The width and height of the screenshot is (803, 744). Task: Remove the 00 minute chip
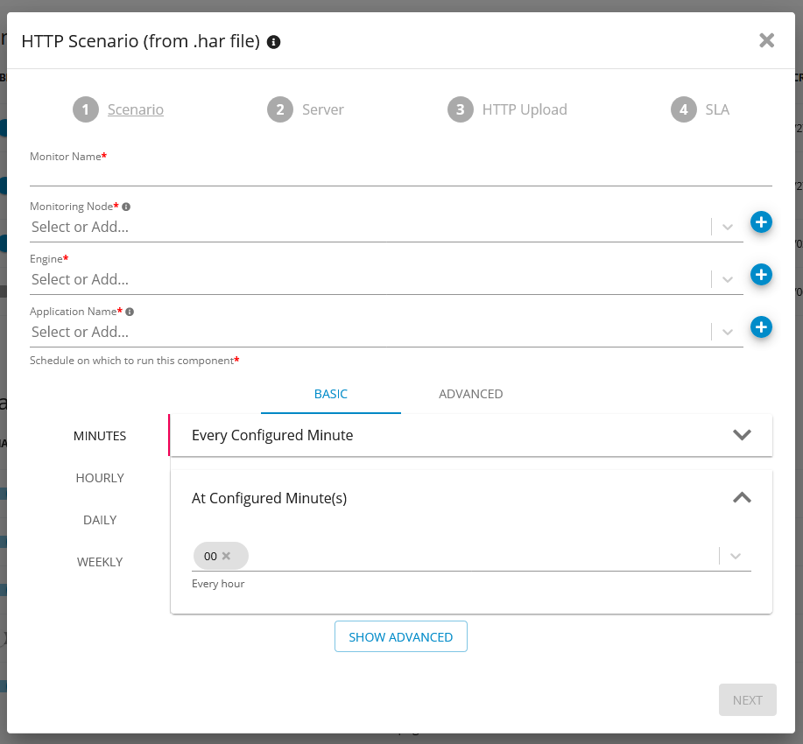(x=226, y=556)
